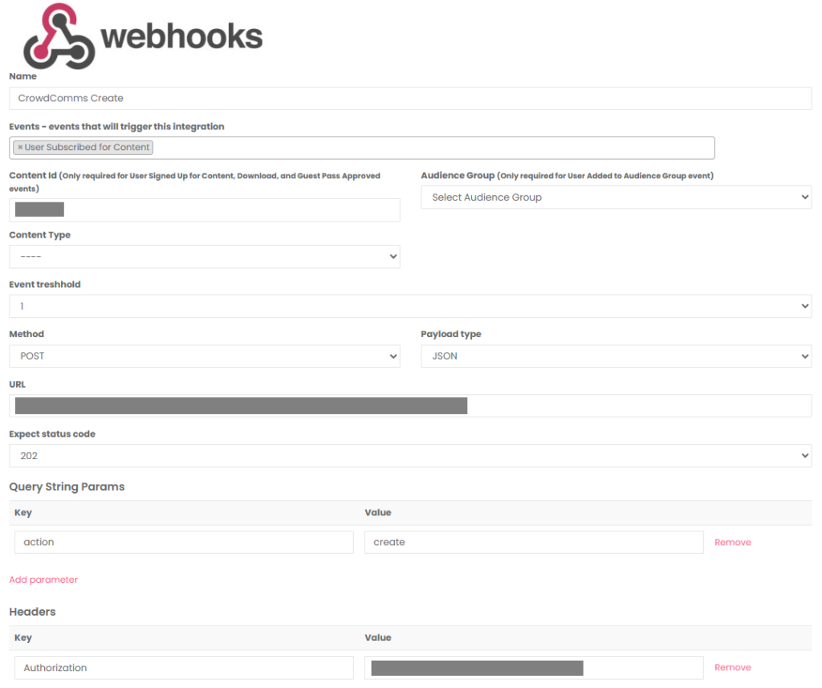Click the webhooks title text
822x688 pixels.
182,37
